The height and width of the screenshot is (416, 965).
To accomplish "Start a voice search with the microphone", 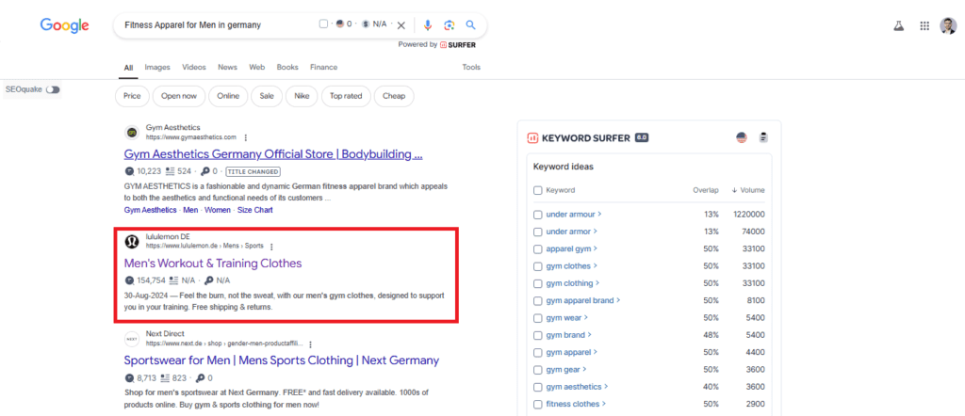I will coord(428,25).
